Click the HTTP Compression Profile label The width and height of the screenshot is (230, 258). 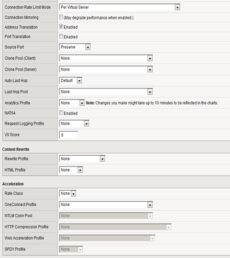coord(26,227)
